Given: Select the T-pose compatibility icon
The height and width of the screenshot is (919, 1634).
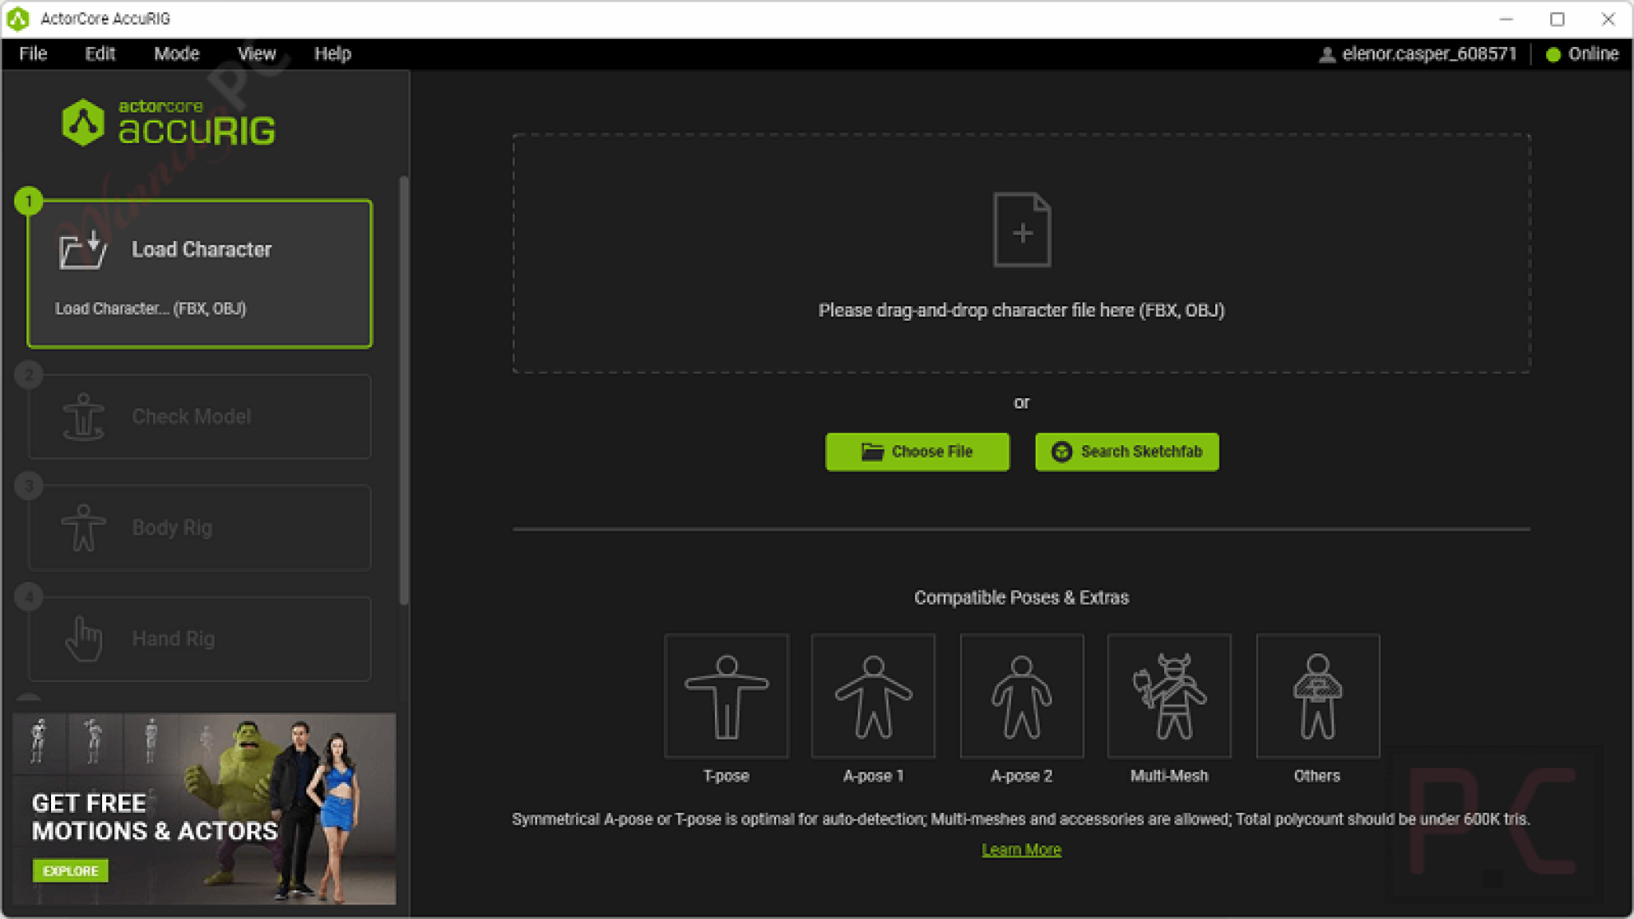Looking at the screenshot, I should click(725, 694).
